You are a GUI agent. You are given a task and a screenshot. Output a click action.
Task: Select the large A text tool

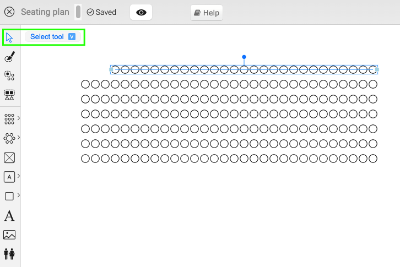[x=9, y=216]
